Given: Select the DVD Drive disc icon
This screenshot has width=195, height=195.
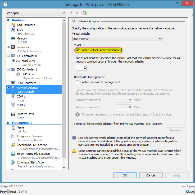Looking at the screenshot, I should pos(18,74).
